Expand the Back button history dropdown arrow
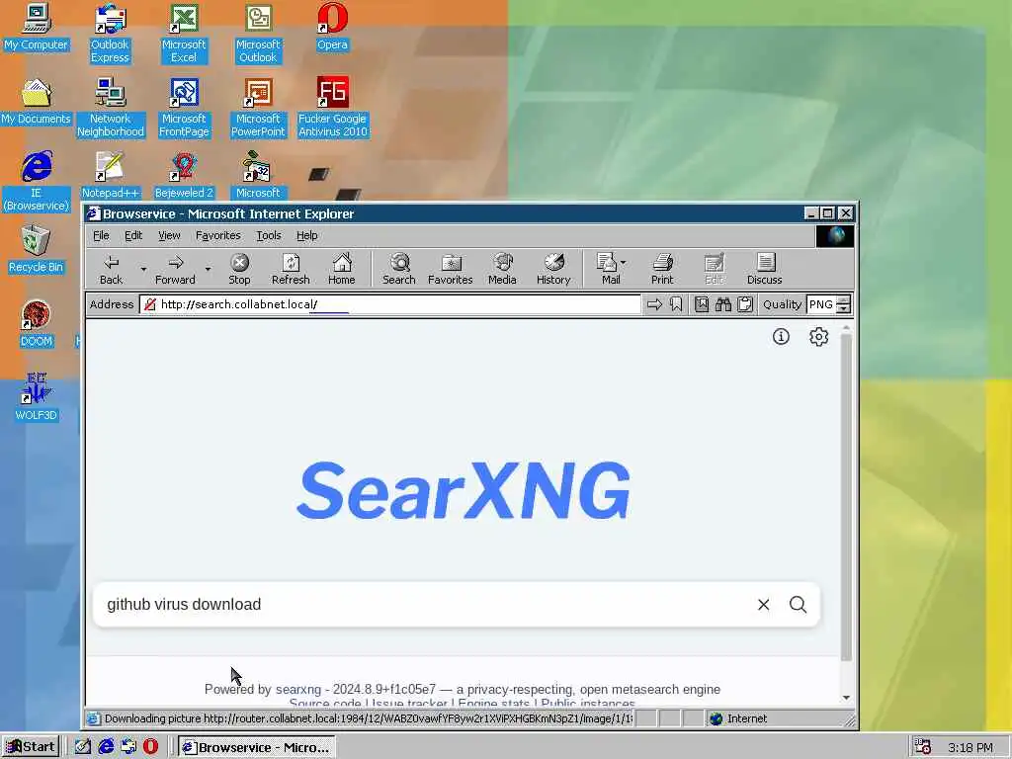 [143, 269]
